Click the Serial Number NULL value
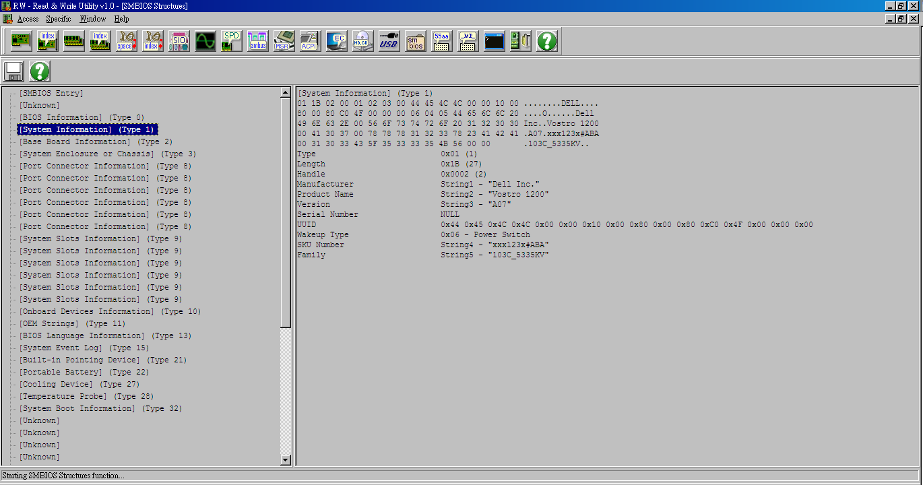The image size is (923, 485). pyautogui.click(x=450, y=214)
